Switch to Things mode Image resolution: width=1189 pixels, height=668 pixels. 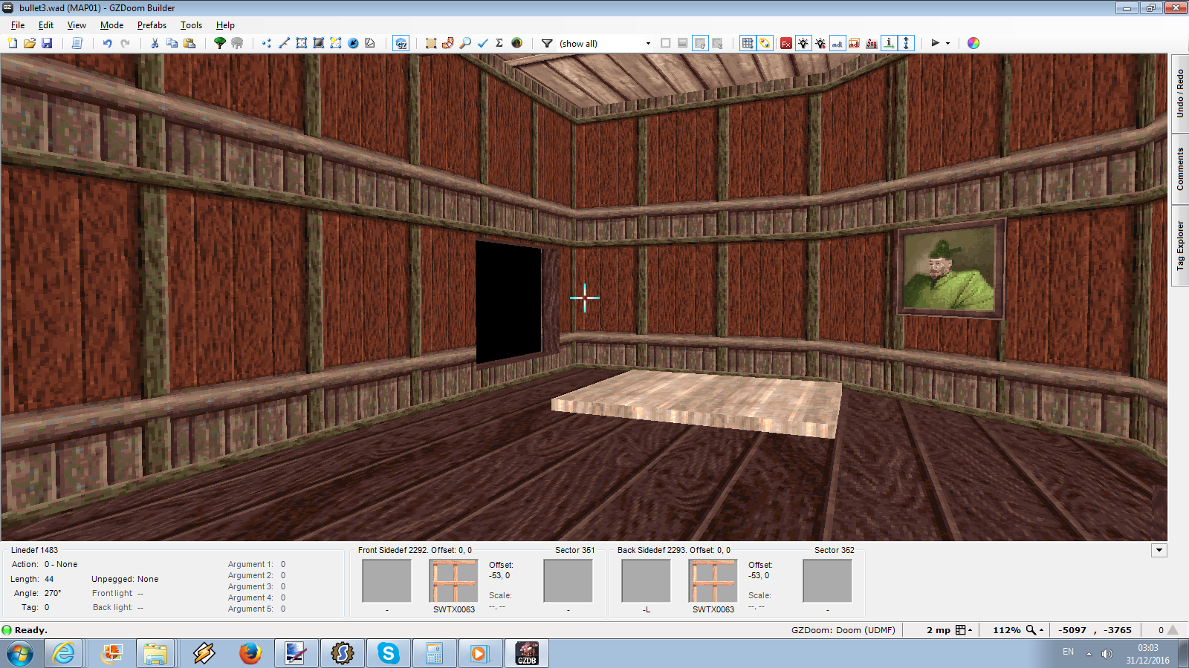tap(353, 43)
